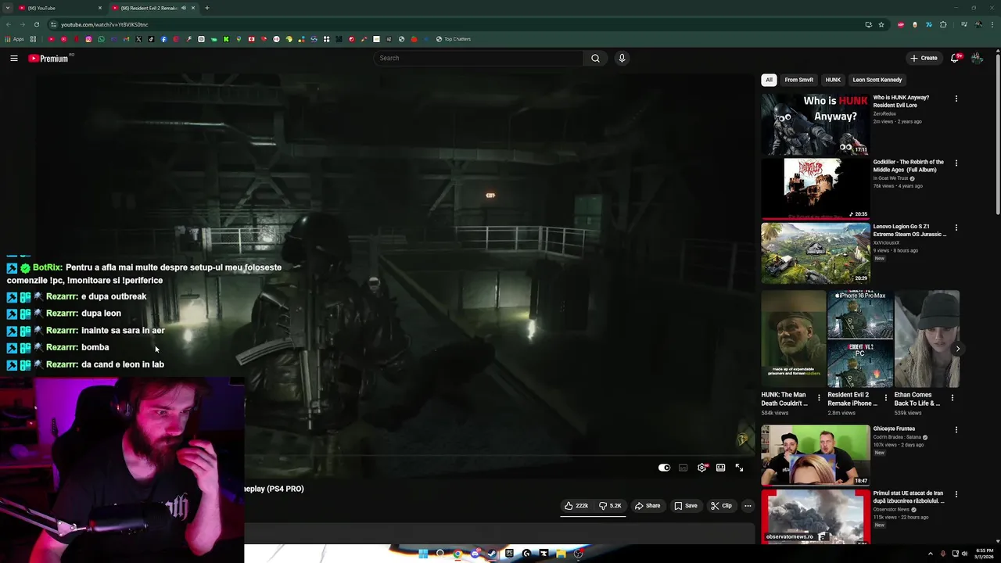1001x563 pixels.
Task: Select the HUNK filter chip
Action: (x=833, y=80)
